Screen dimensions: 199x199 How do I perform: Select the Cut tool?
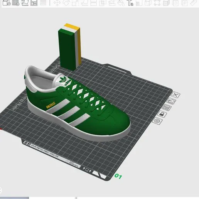[93, 3]
